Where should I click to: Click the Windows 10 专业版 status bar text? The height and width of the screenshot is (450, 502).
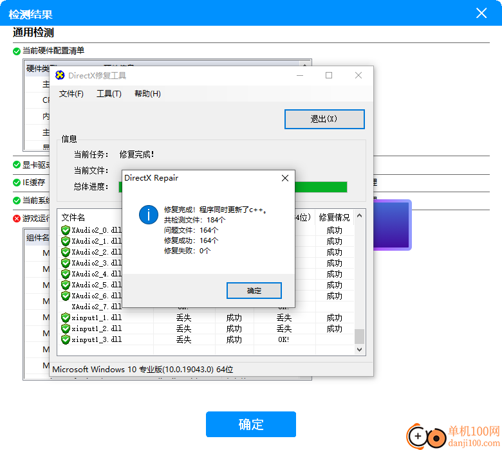[x=142, y=370]
